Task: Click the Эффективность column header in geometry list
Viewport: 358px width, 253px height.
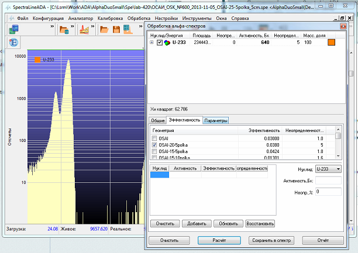Action: 260,131
